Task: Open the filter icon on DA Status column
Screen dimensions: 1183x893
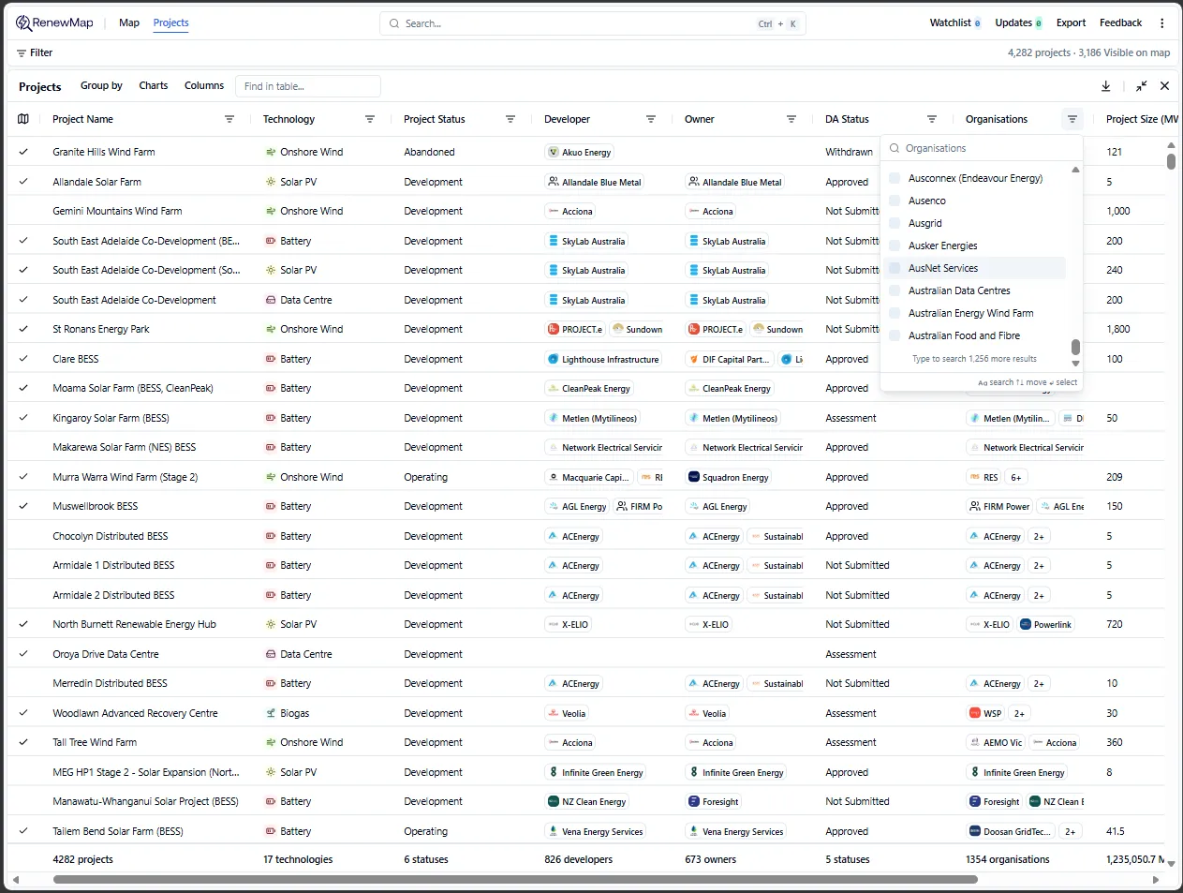Action: coord(932,119)
